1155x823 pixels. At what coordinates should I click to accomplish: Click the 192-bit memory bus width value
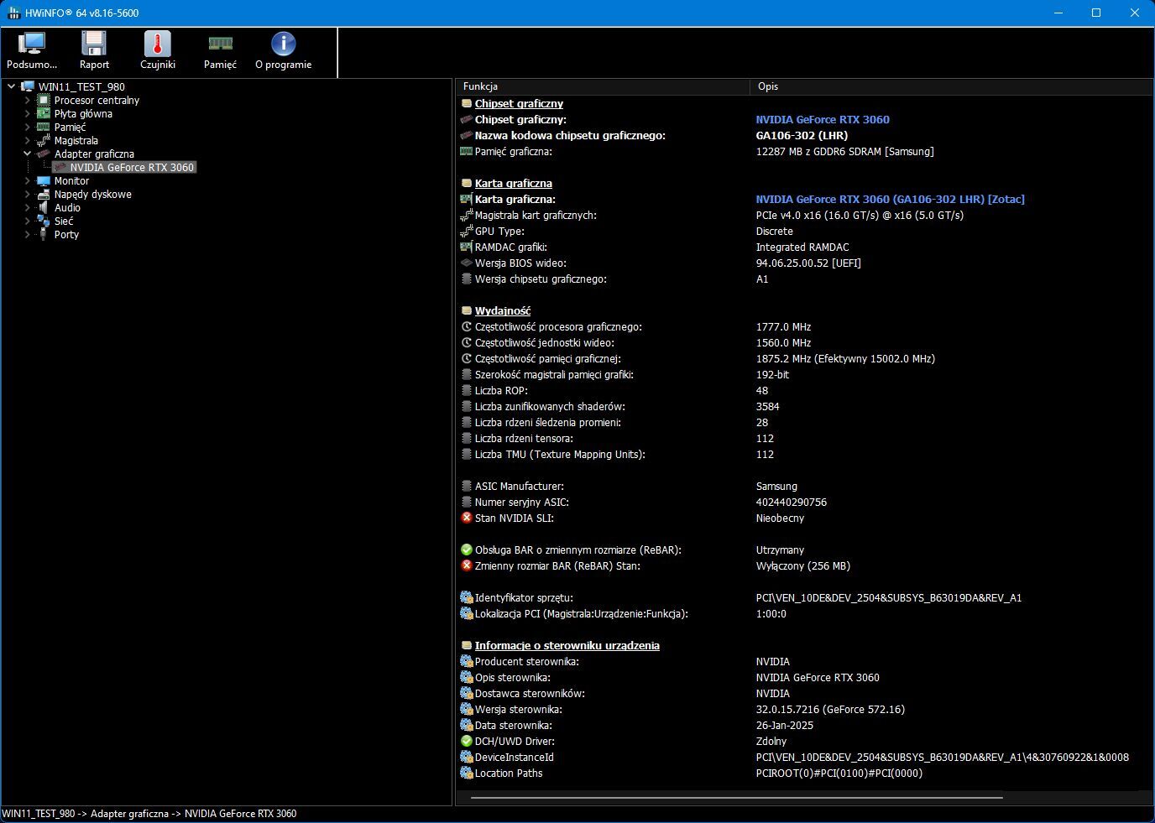tap(772, 374)
